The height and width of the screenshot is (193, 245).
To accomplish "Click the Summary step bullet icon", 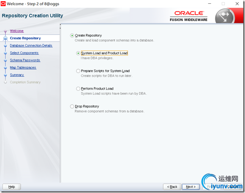I will [x=5, y=75].
